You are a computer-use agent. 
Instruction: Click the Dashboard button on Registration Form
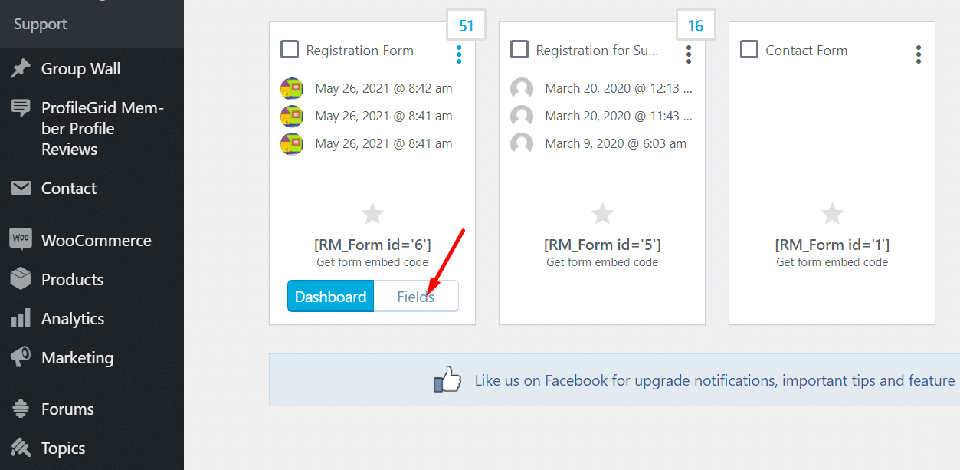(x=330, y=297)
